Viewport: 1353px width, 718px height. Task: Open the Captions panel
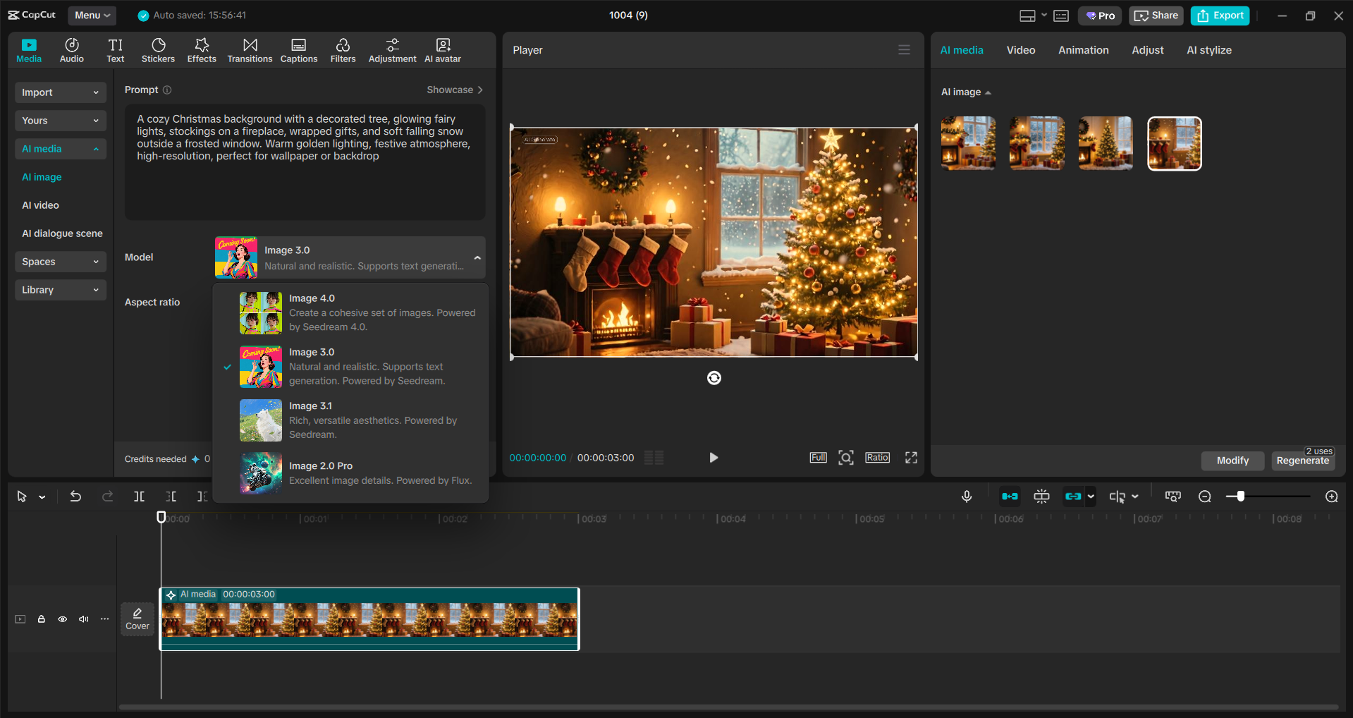(298, 49)
